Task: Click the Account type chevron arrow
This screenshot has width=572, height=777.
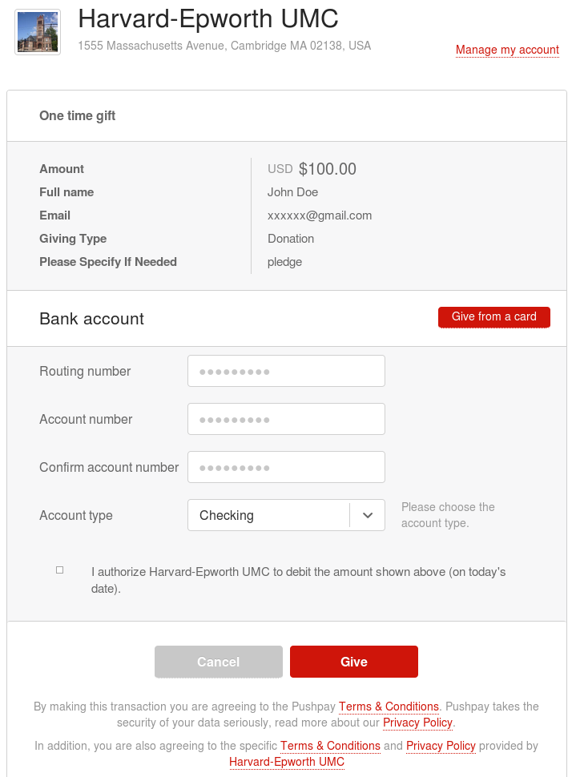Action: coord(367,515)
